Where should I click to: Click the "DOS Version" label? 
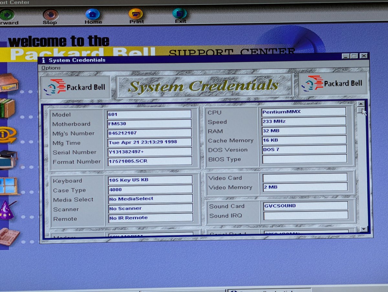[228, 150]
